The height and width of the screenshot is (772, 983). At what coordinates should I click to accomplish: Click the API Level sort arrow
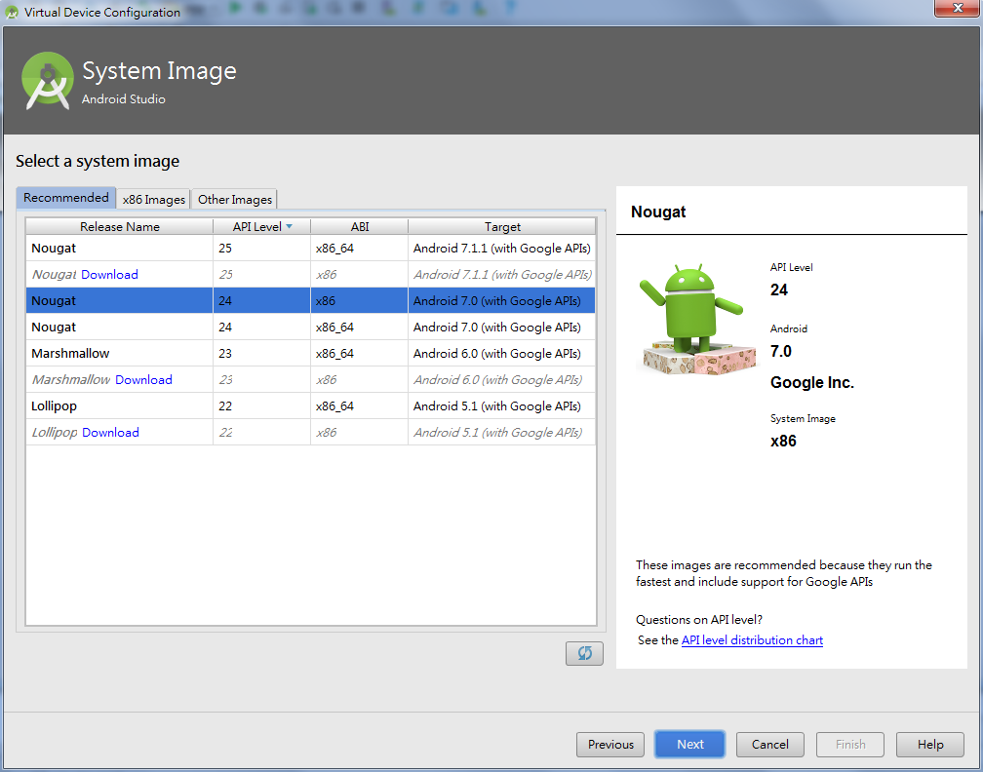(289, 226)
